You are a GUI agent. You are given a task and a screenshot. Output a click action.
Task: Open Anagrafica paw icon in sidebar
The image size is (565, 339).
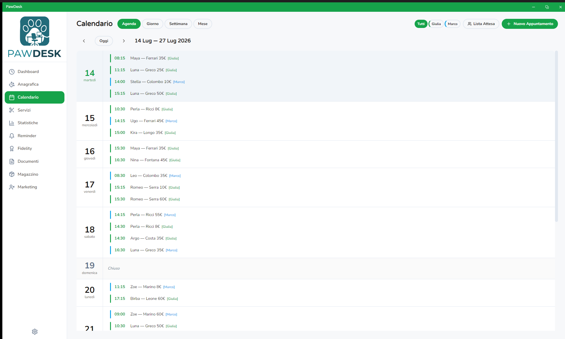(x=12, y=84)
